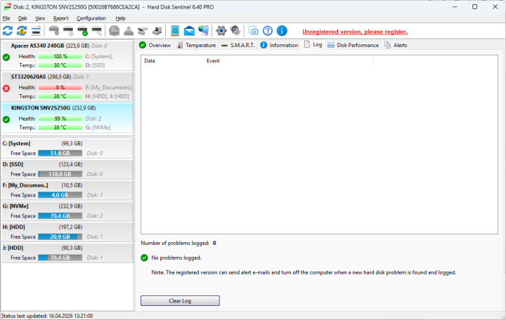The height and width of the screenshot is (320, 506).
Task: Open the Configuration menu
Action: (x=91, y=18)
